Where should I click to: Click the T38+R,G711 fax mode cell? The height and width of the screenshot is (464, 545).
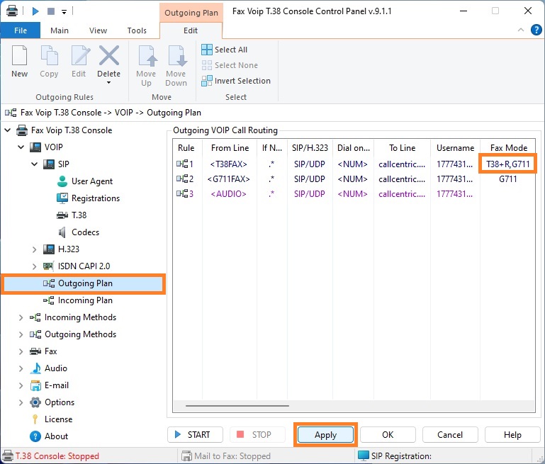(x=508, y=164)
